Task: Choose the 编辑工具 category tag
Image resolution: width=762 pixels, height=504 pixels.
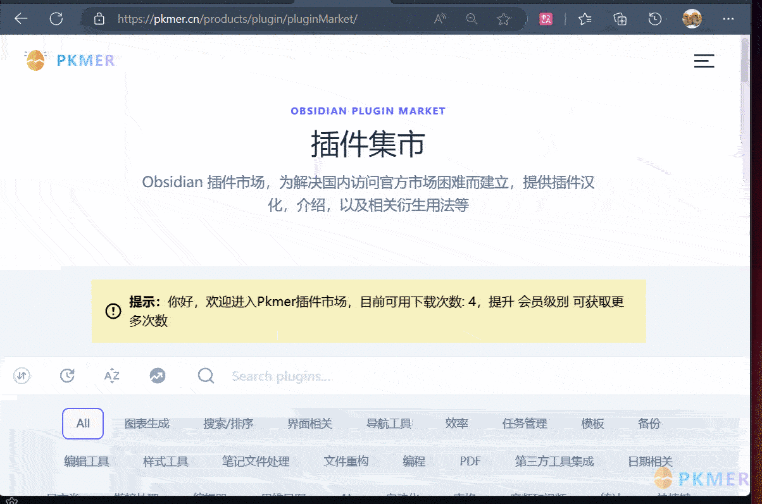Action: click(87, 462)
